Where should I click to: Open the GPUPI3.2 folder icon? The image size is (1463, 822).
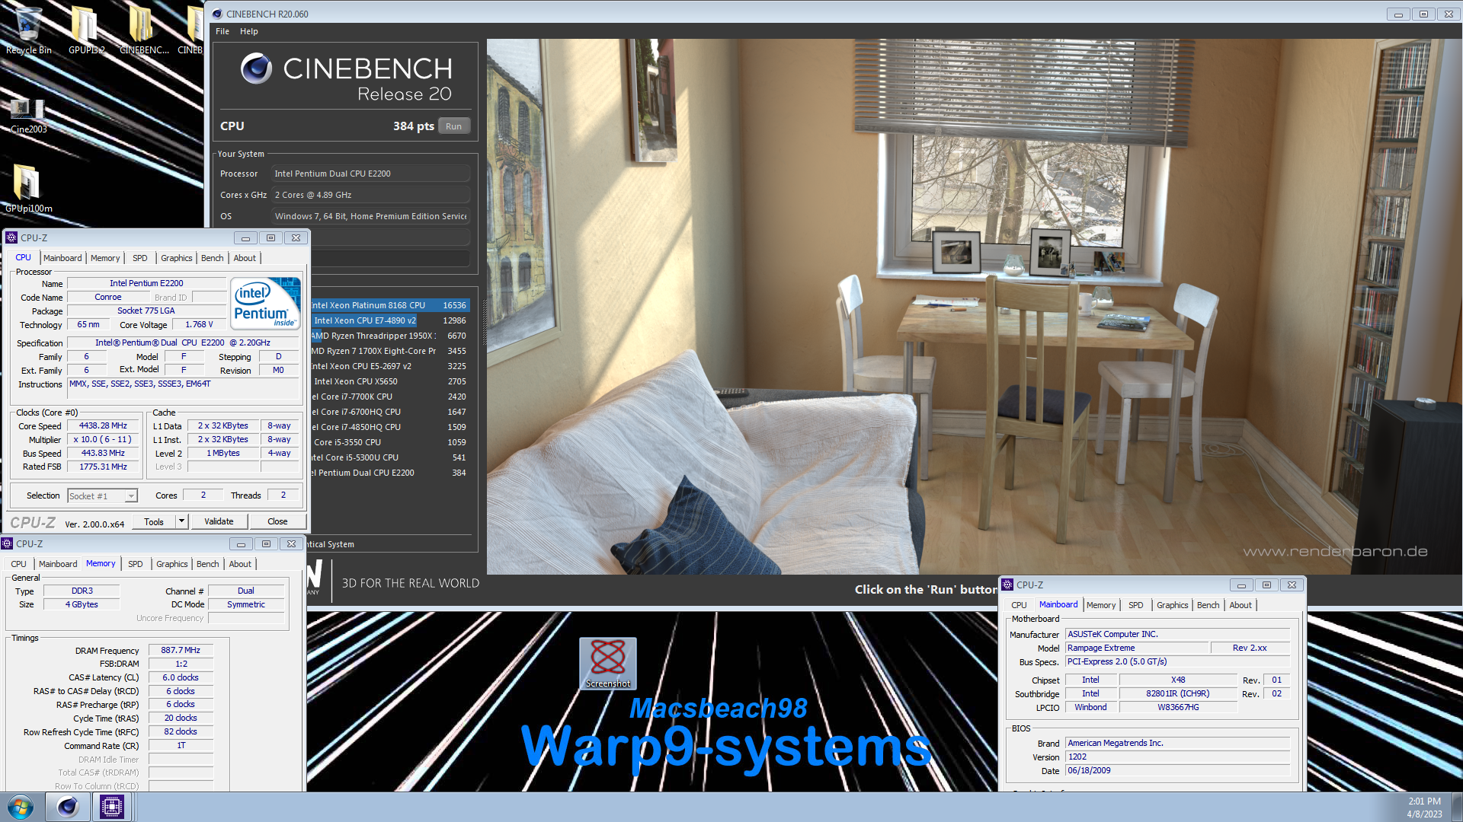(x=85, y=29)
